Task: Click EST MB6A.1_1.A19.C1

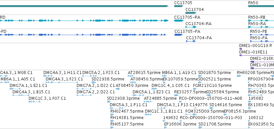Action: point(164,76)
